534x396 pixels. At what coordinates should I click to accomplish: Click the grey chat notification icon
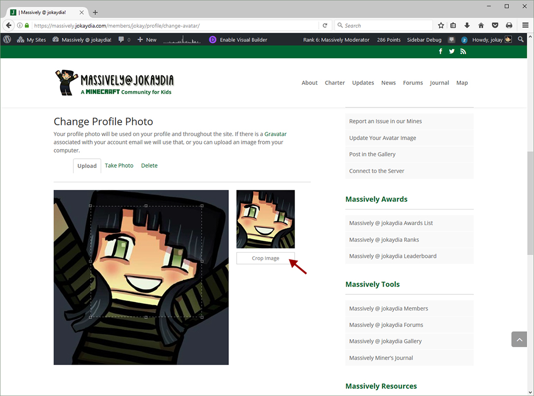coord(452,40)
